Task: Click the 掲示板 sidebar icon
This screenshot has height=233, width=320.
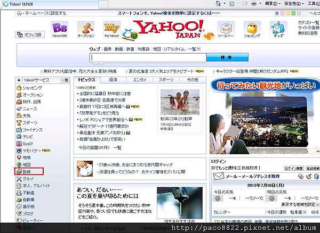Action: [19, 207]
